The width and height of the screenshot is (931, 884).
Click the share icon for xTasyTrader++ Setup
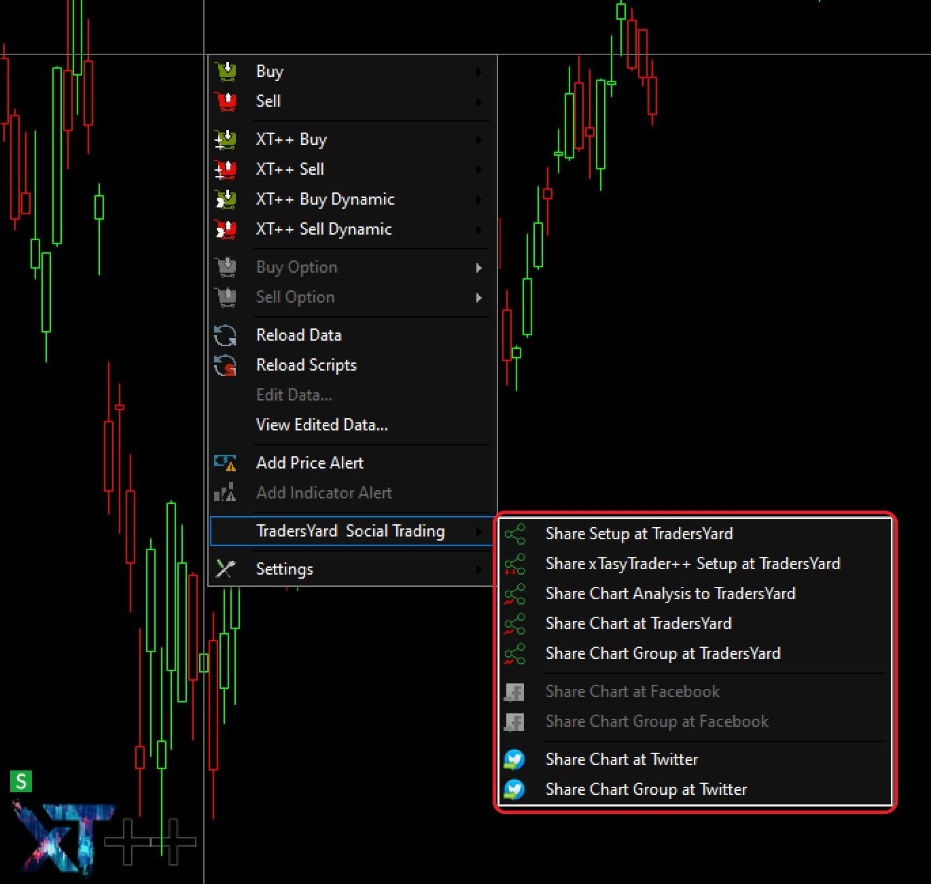pyautogui.click(x=515, y=564)
